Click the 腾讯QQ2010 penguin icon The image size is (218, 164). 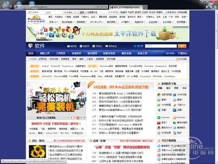click(159, 128)
